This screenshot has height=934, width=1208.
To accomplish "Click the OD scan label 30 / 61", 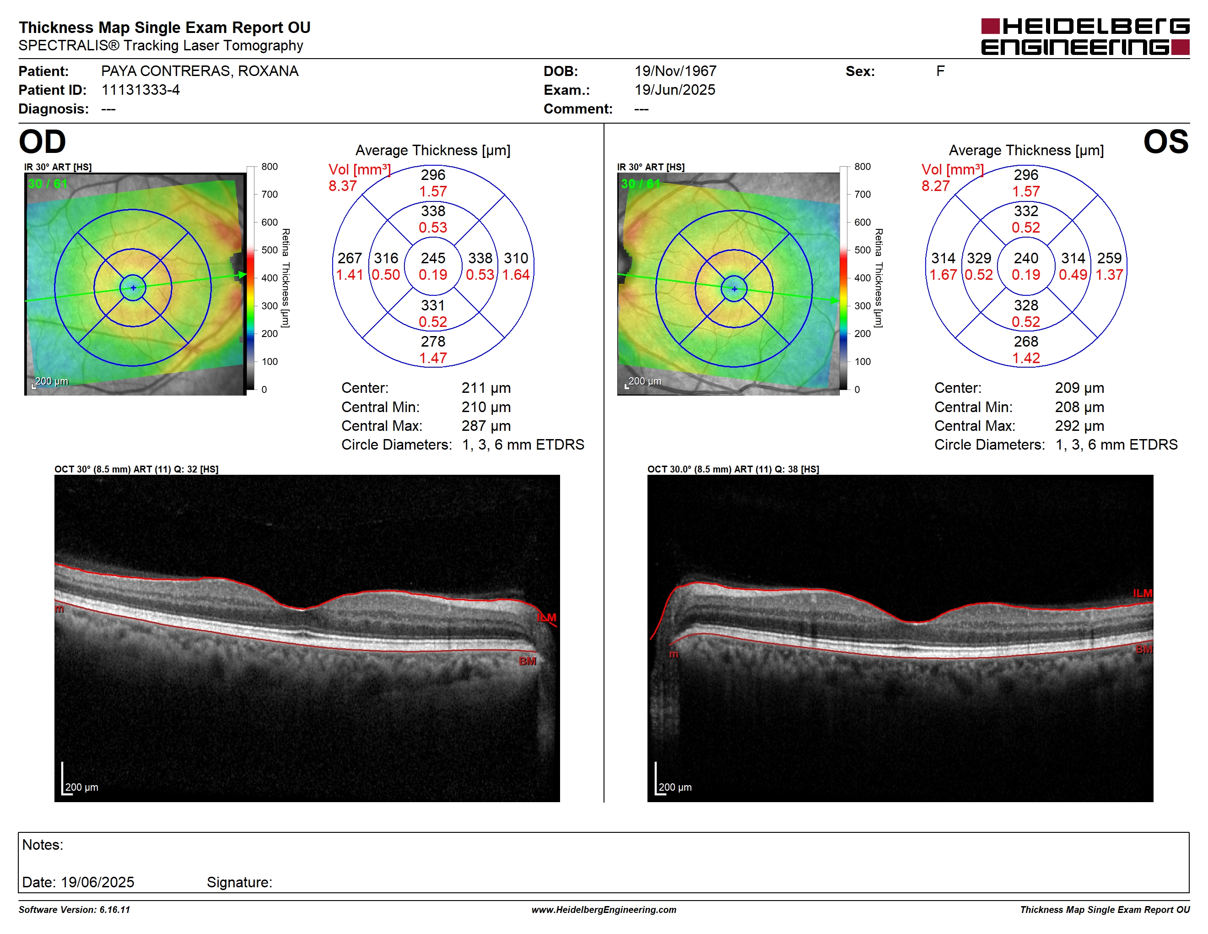I will [x=48, y=184].
